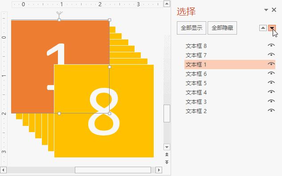
Task: Click the yellow box with number 8
Action: pyautogui.click(x=104, y=111)
